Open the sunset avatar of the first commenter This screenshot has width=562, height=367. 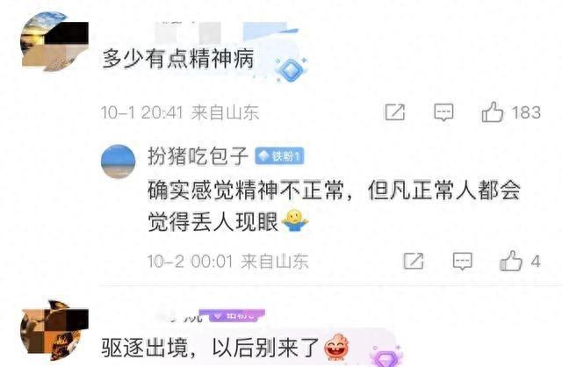tap(54, 41)
